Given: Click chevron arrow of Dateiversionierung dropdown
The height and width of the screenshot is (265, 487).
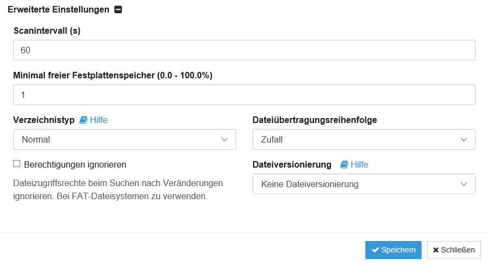Looking at the screenshot, I should (464, 184).
